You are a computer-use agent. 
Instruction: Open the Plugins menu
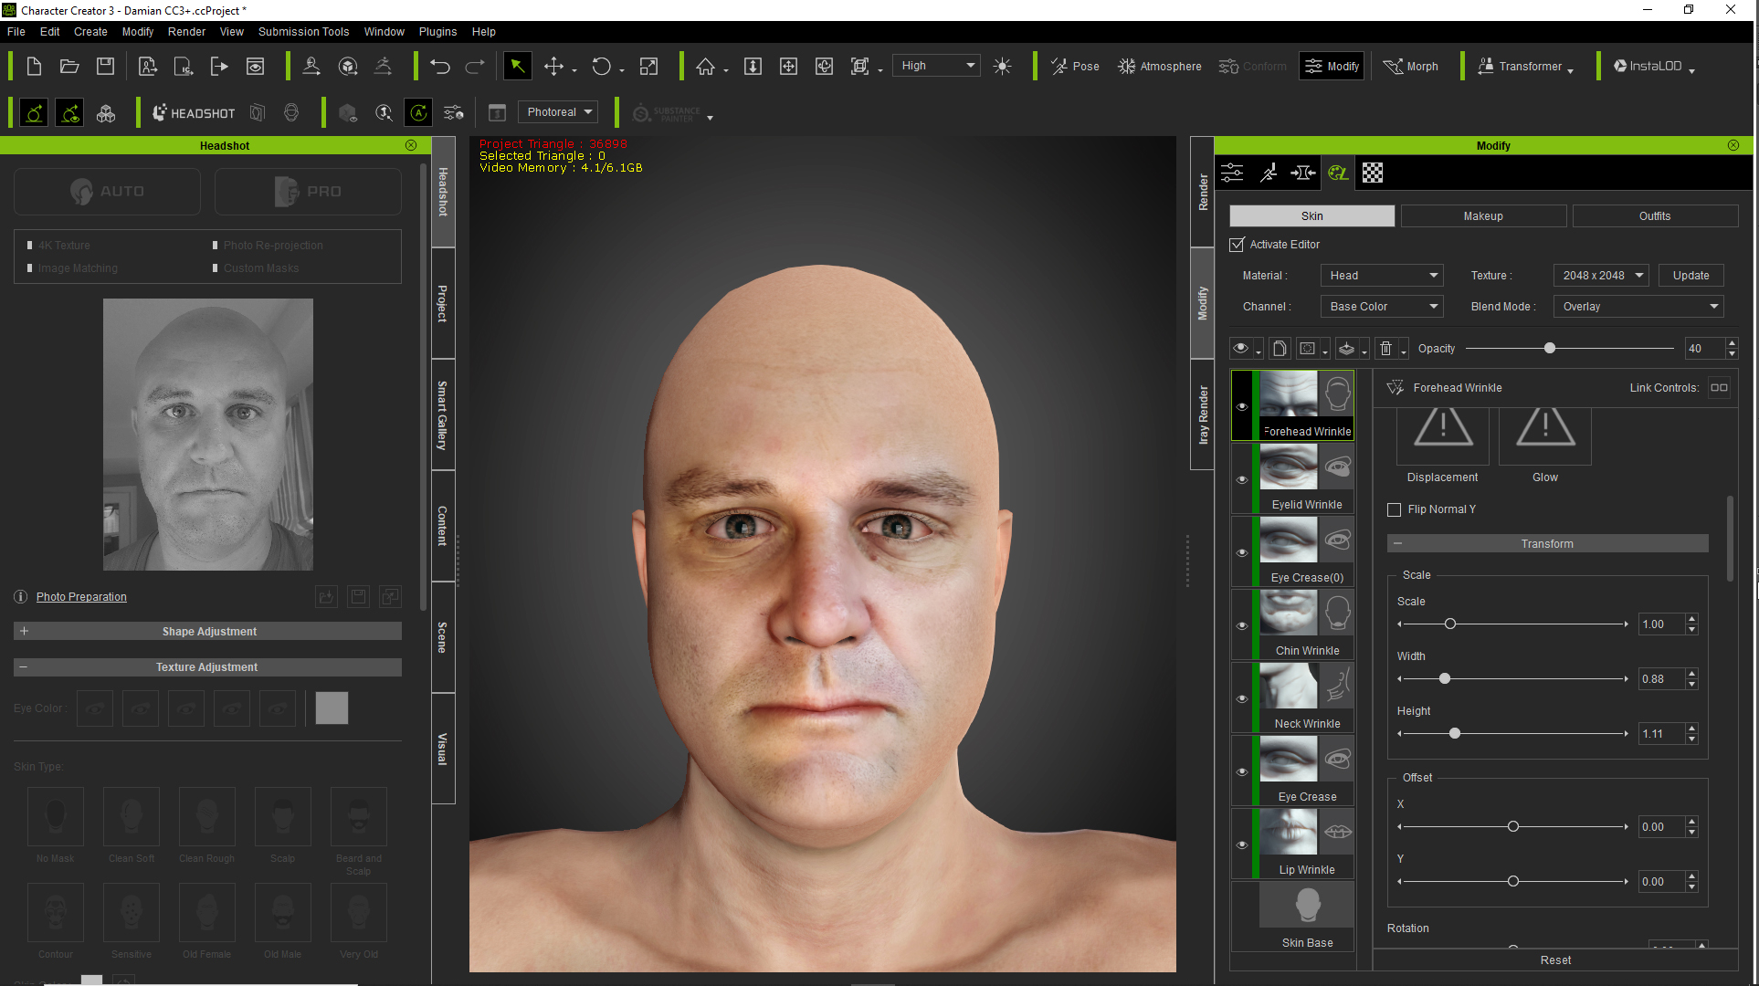(x=437, y=31)
